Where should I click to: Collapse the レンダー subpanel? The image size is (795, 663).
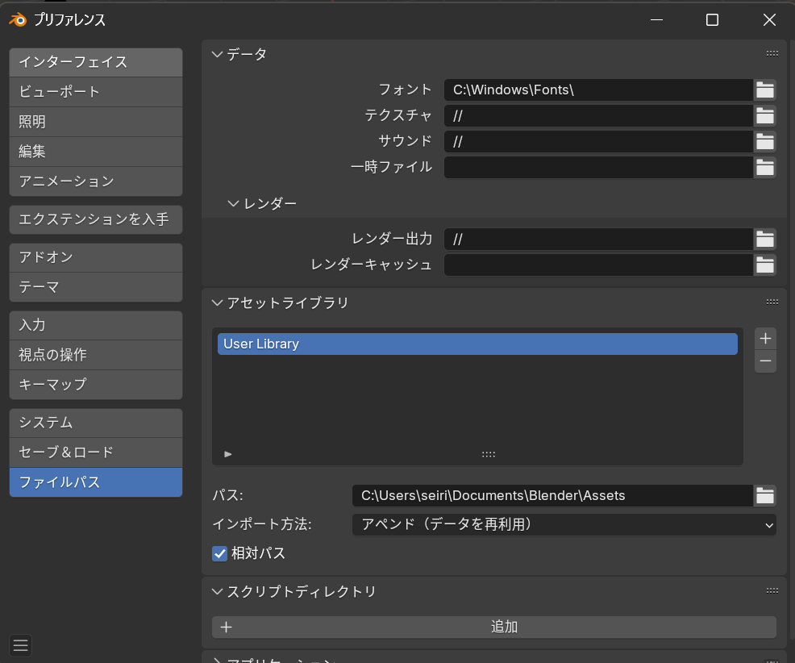click(233, 203)
